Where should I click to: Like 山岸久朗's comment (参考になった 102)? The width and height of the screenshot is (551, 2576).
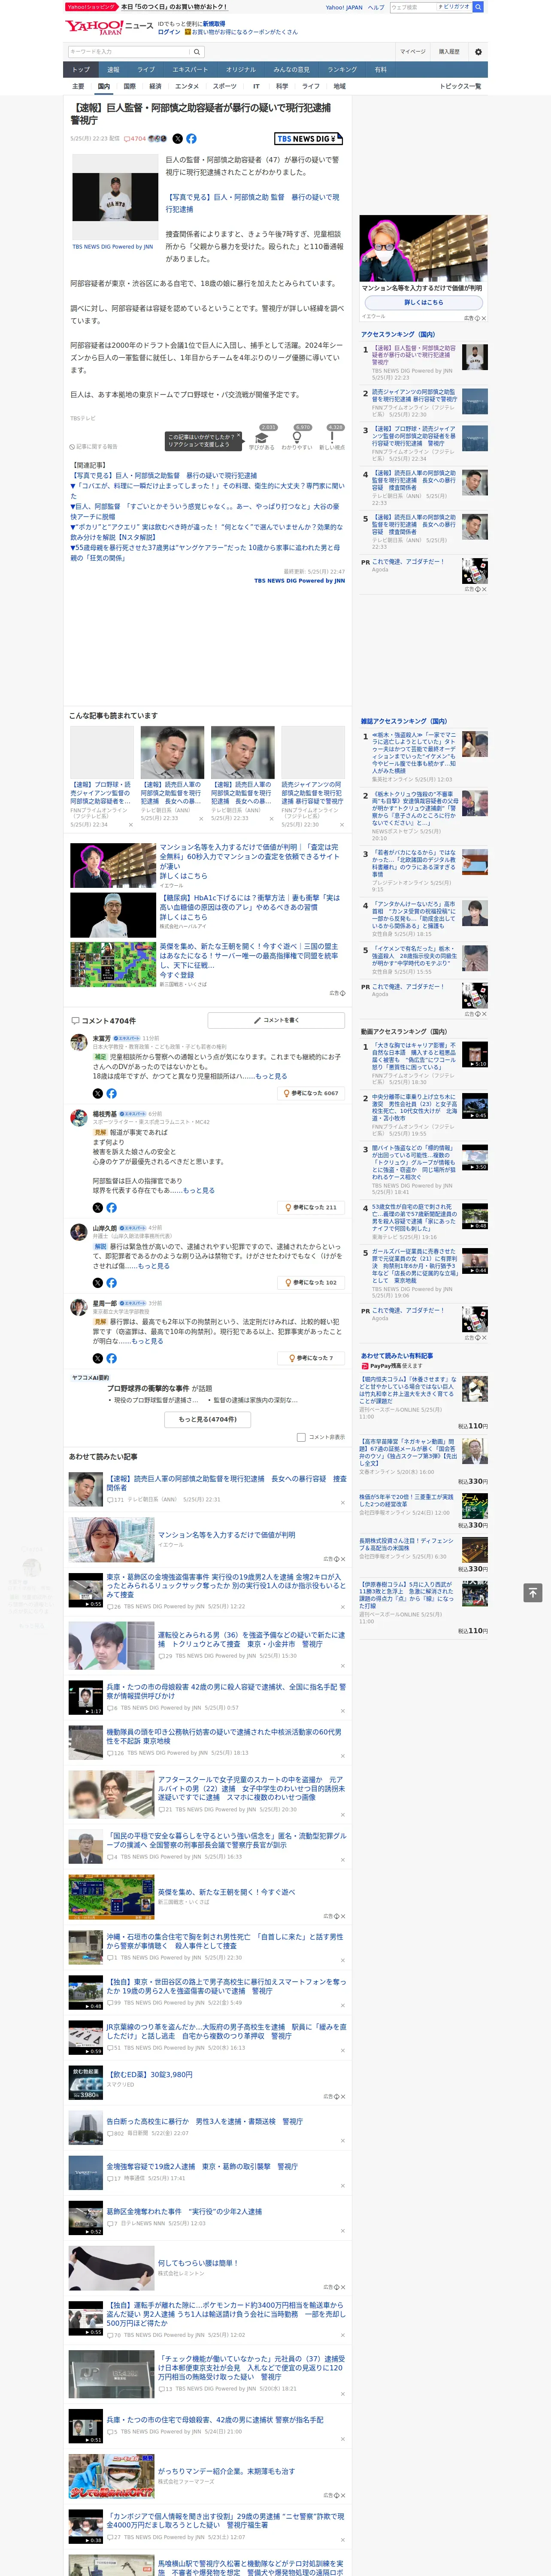tap(311, 1282)
